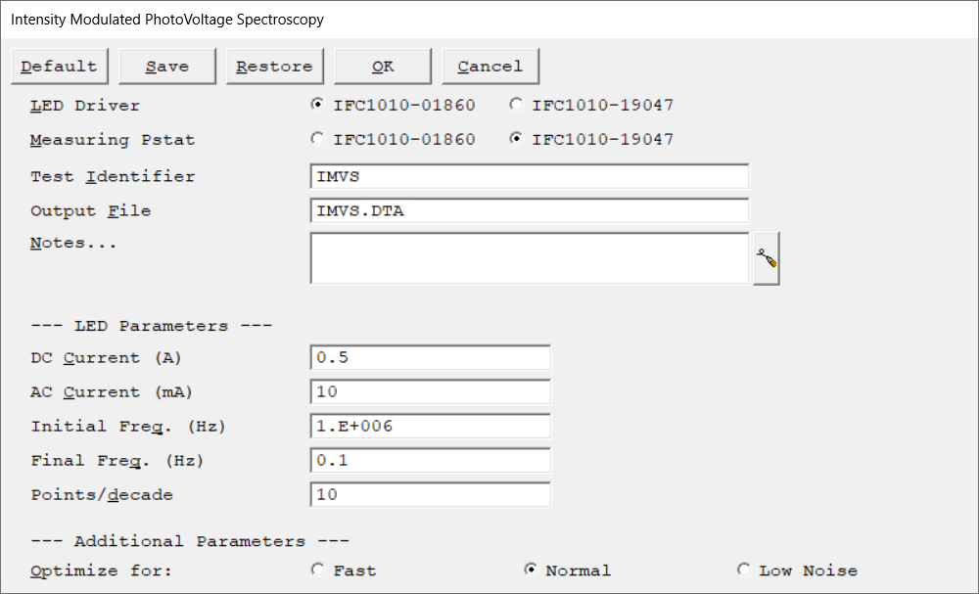The image size is (979, 594).
Task: Set Optimize for to Fast
Action: (x=317, y=570)
